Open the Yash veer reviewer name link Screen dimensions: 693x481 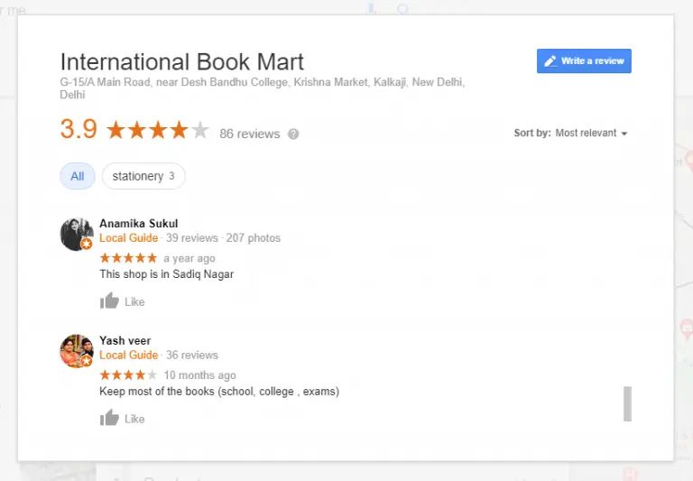[125, 340]
